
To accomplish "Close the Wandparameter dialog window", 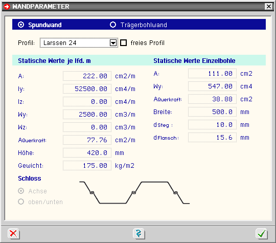I will pos(269,7).
